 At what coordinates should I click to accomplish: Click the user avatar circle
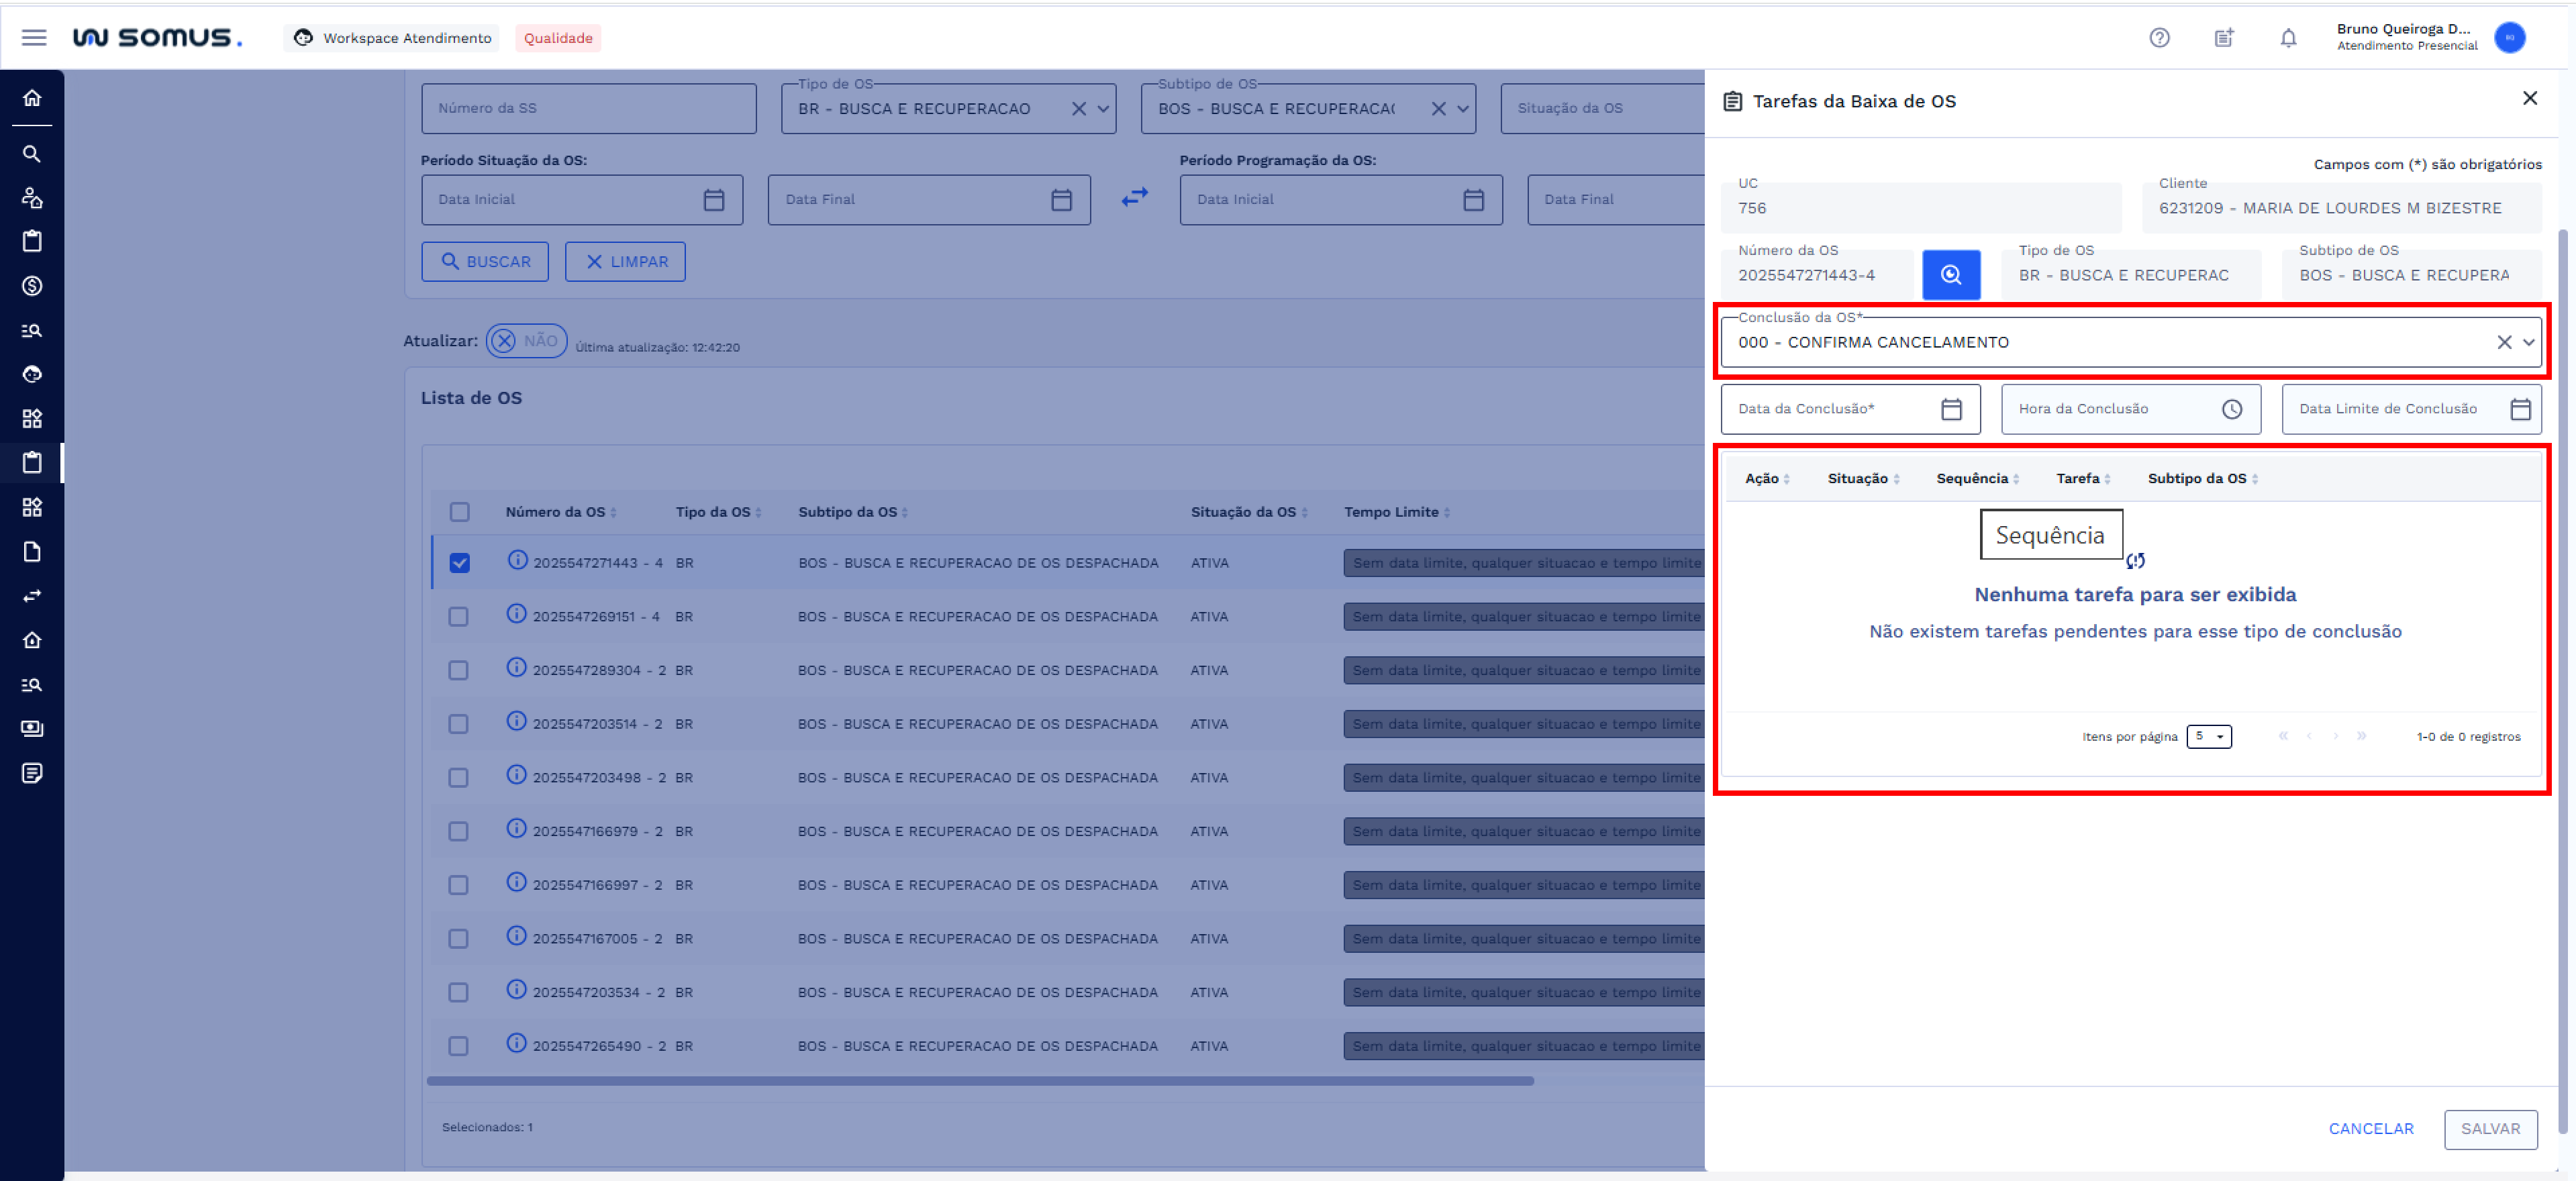[x=2510, y=38]
